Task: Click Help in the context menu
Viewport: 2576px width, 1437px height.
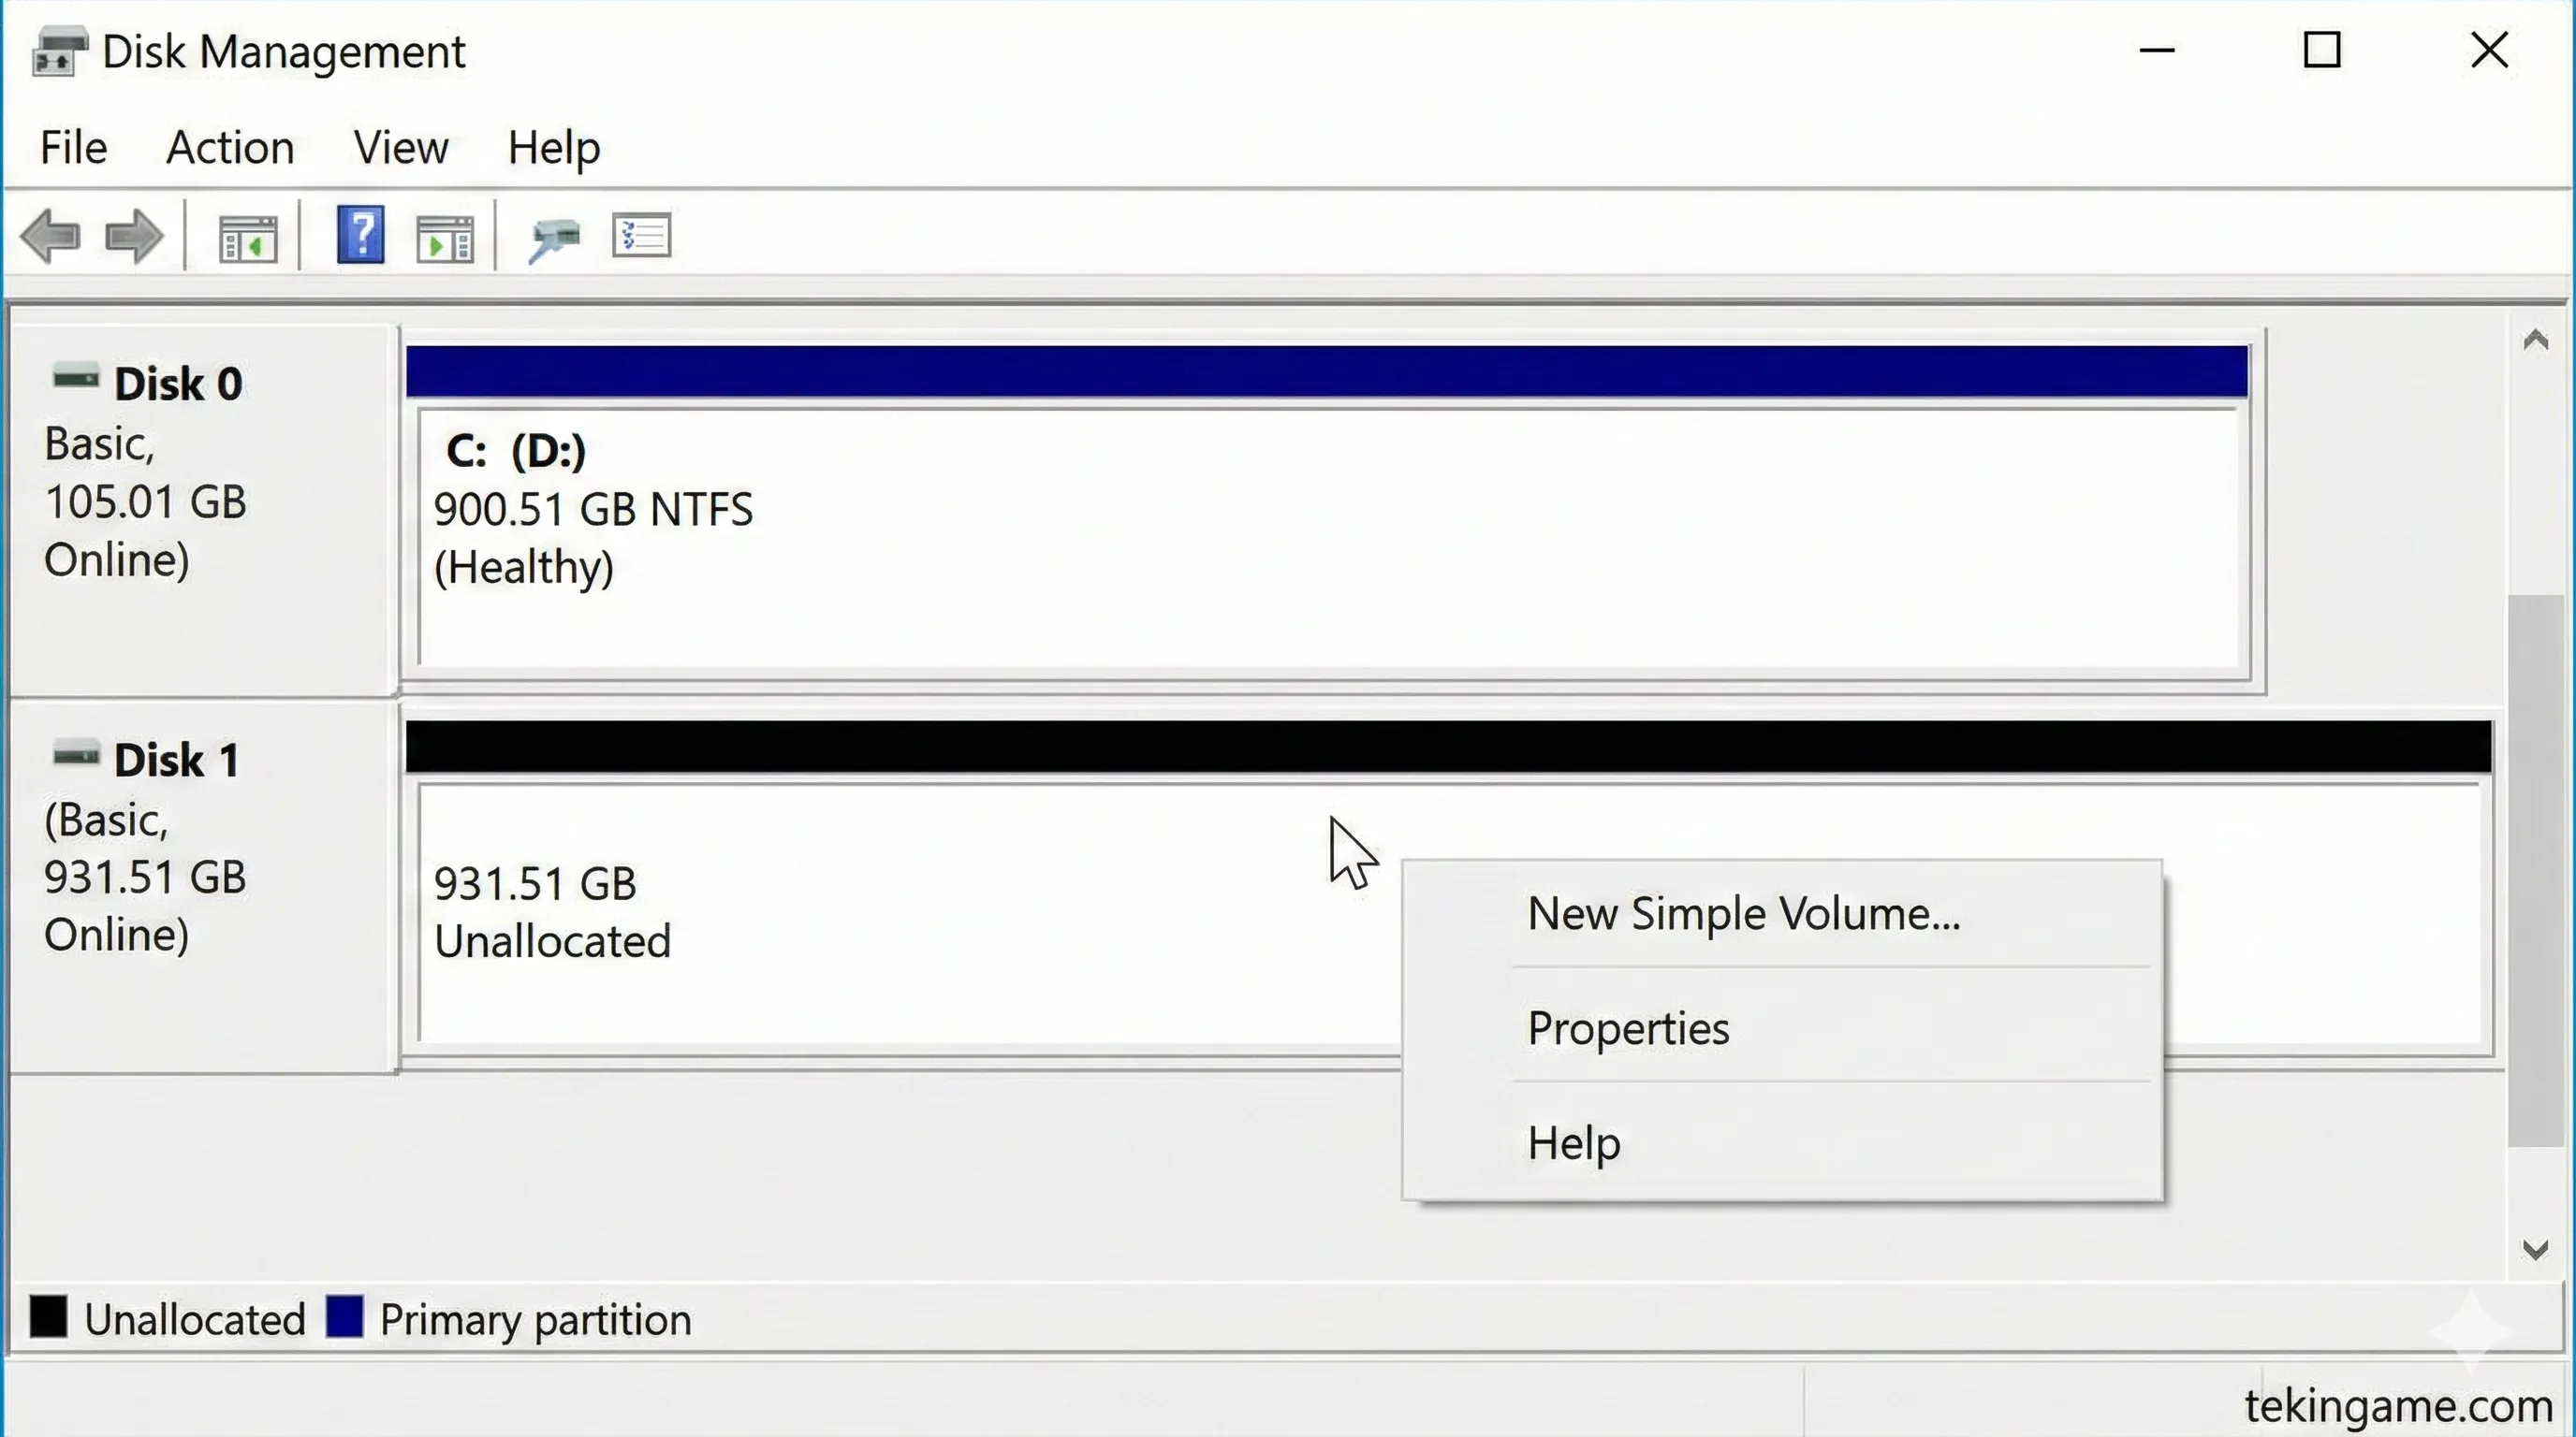Action: [x=1574, y=1142]
